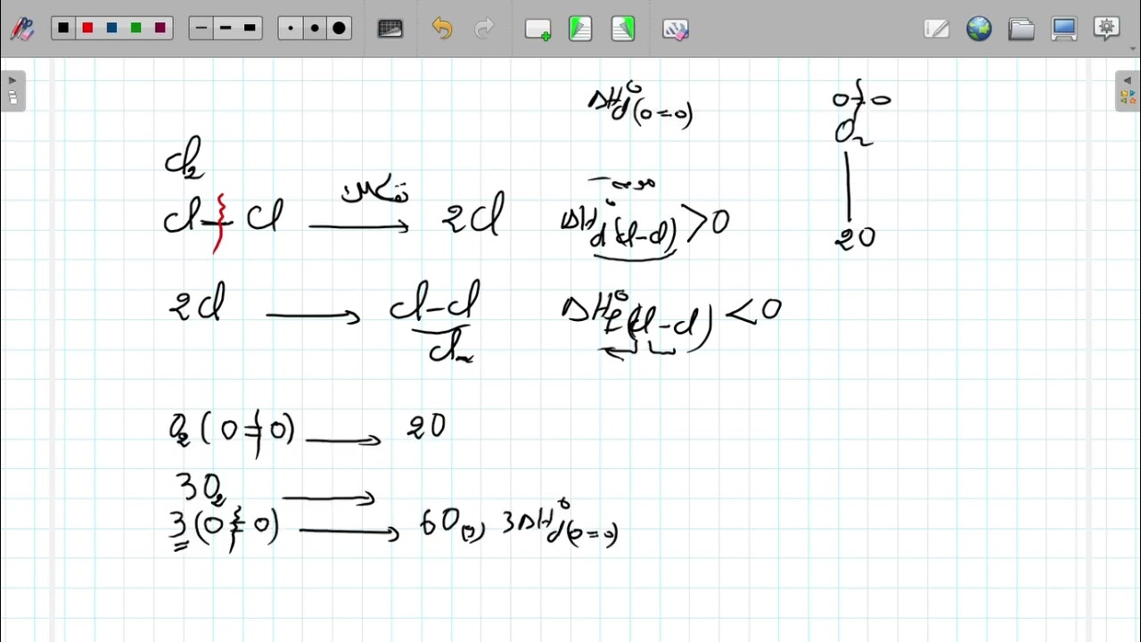Image resolution: width=1141 pixels, height=642 pixels.
Task: Pick the small eraser size
Action: (x=291, y=29)
